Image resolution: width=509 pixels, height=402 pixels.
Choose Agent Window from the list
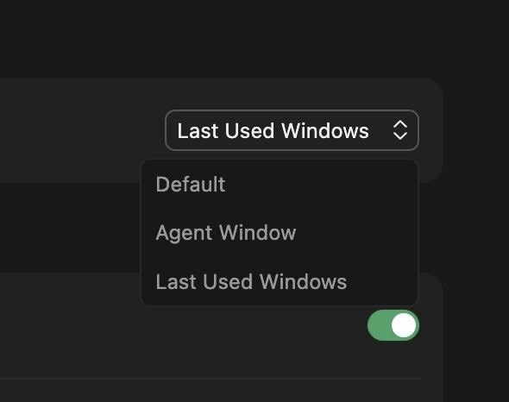pyautogui.click(x=280, y=233)
